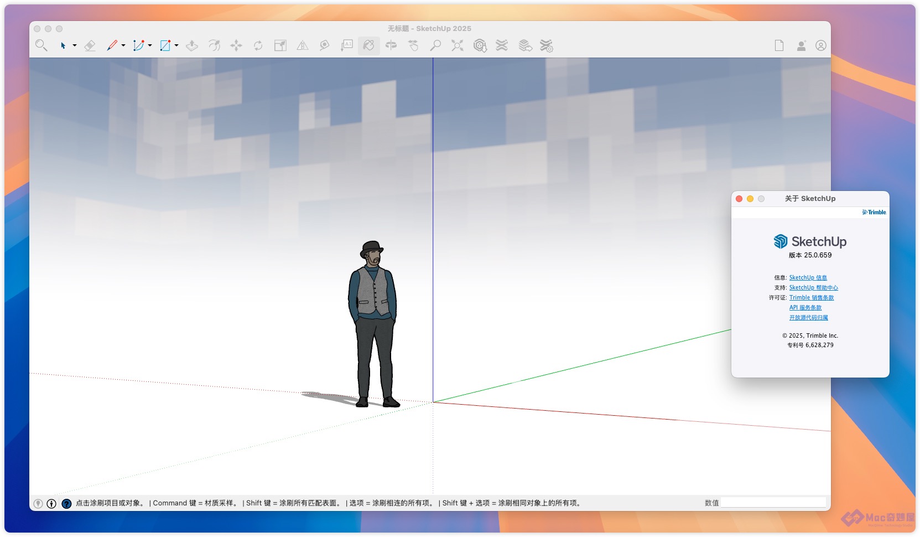920x537 pixels.
Task: Open the Extension Warehouse icon
Action: 502,45
